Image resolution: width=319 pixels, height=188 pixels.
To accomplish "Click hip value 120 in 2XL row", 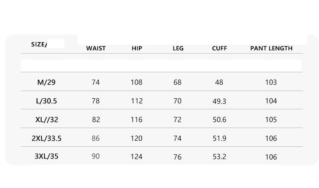I will point(136,138).
